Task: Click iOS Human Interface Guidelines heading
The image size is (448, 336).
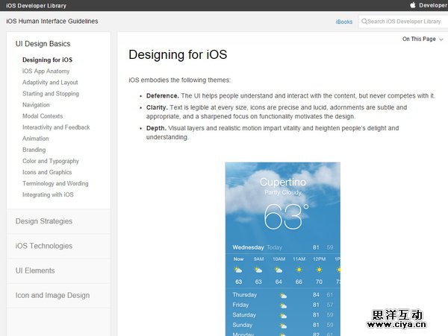Action: click(x=52, y=22)
